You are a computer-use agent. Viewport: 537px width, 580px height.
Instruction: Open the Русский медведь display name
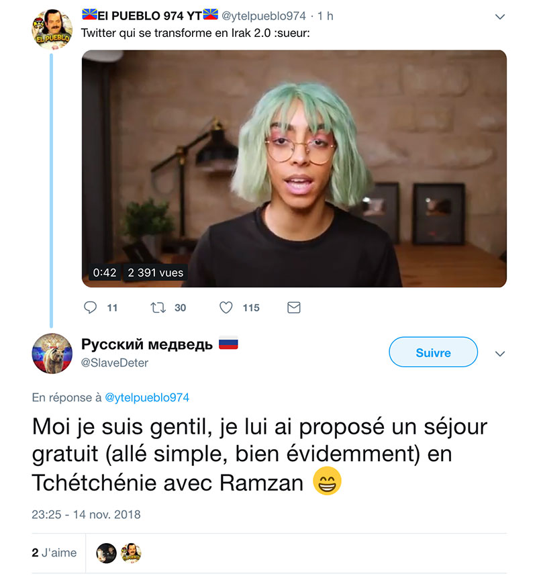(147, 344)
